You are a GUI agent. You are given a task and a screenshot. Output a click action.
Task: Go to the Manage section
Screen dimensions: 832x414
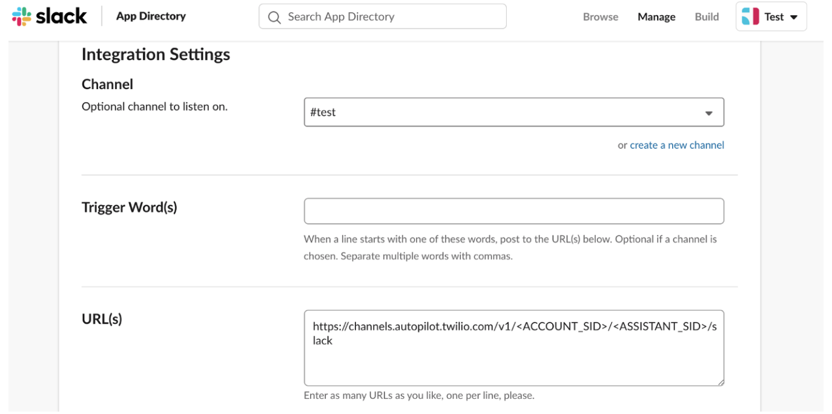click(x=656, y=17)
